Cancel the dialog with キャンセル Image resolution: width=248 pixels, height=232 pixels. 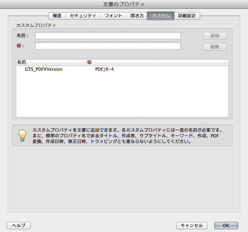(192, 226)
